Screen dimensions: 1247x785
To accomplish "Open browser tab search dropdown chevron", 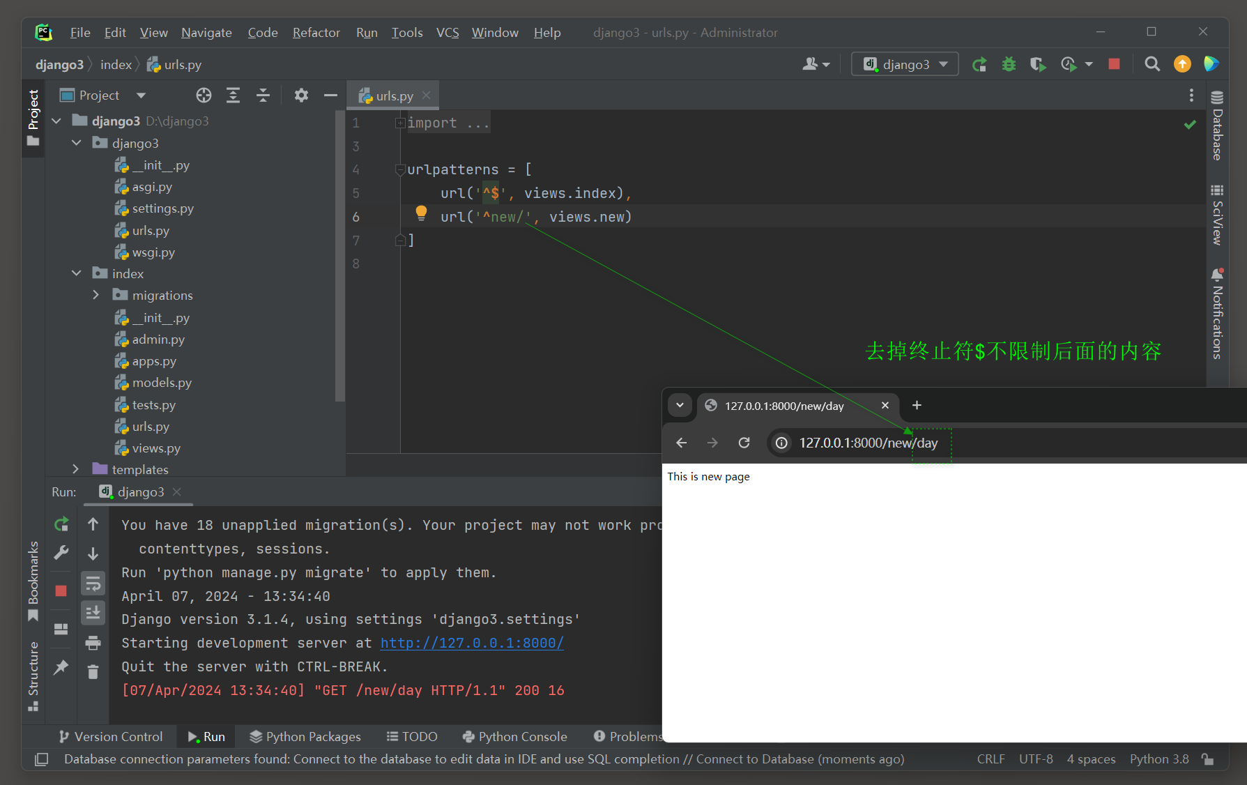I will pos(680,405).
